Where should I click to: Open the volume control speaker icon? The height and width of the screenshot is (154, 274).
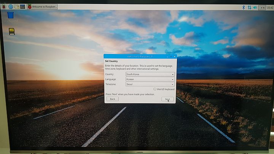click(x=255, y=8)
